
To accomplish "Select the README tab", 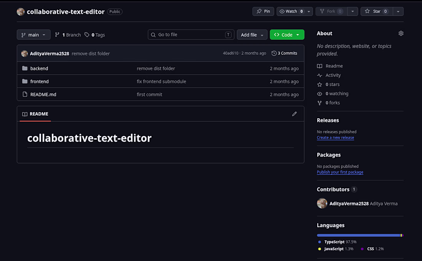I will tap(35, 114).
